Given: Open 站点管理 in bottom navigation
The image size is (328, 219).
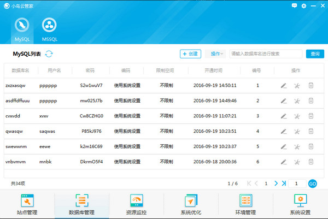Looking at the screenshot, I should [27, 205].
